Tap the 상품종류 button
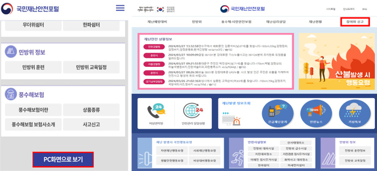377x171 pixels. click(x=91, y=110)
